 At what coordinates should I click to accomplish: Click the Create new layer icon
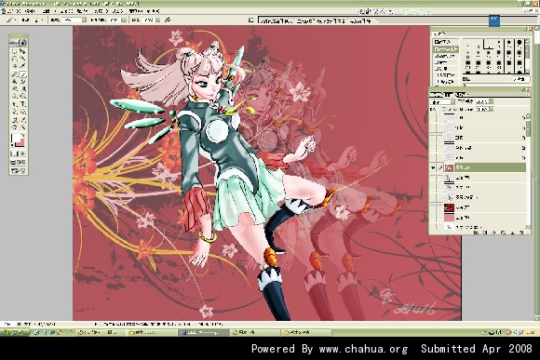(x=512, y=233)
